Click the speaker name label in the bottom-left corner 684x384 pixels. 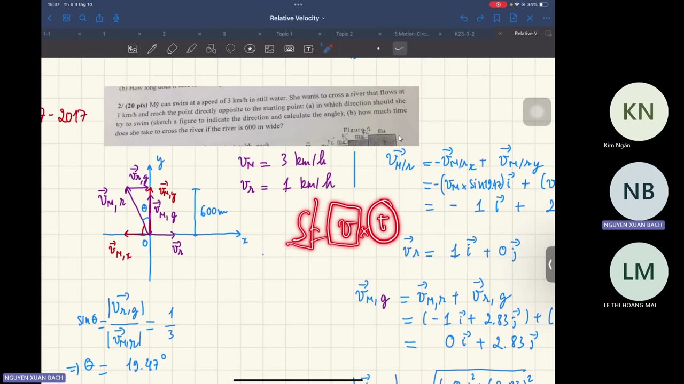click(x=34, y=378)
